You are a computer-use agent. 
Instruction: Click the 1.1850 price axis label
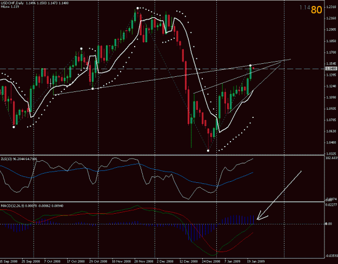[x=331, y=41]
